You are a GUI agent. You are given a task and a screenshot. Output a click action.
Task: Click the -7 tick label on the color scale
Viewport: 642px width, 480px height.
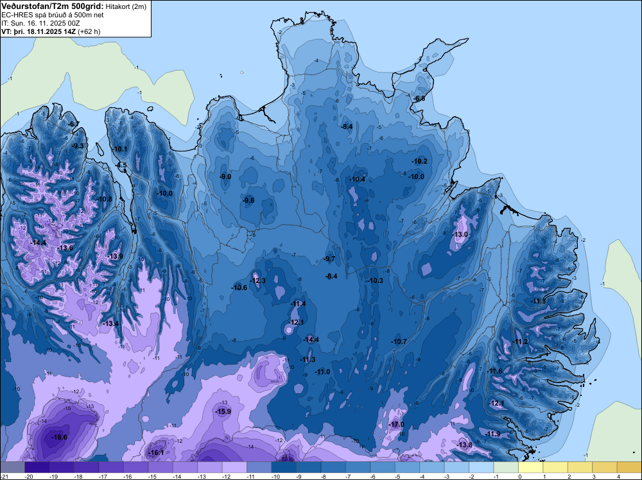click(x=349, y=476)
